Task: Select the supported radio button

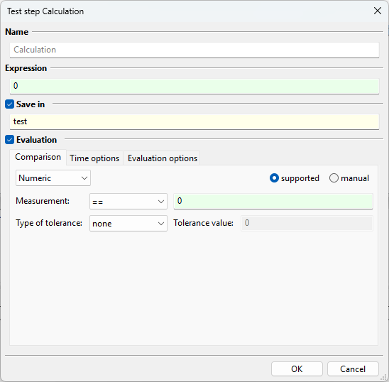Action: pos(274,178)
